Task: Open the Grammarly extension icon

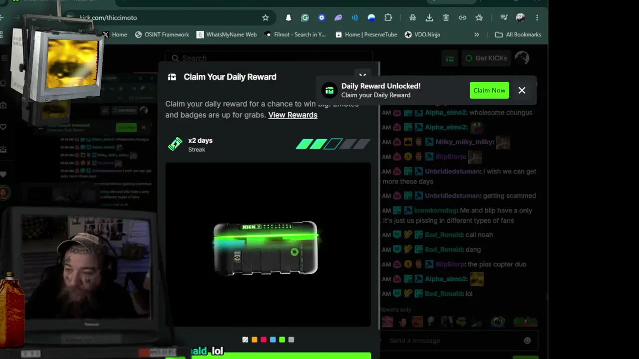Action: tap(305, 17)
